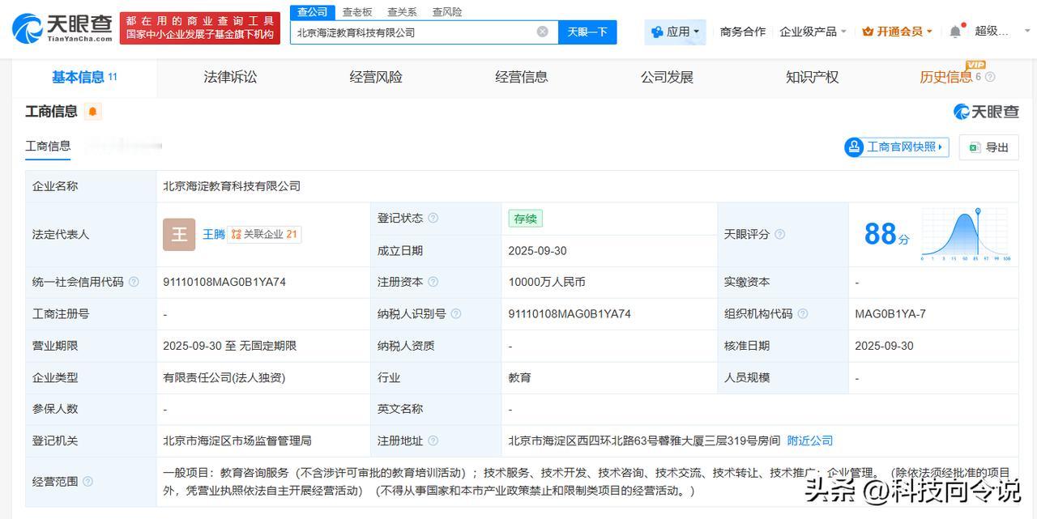Open the 王腾 legal representative link
1037x519 pixels.
coord(213,234)
